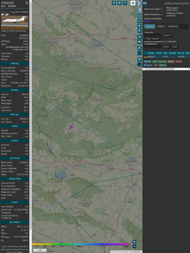Click the K map button

tap(139, 31)
